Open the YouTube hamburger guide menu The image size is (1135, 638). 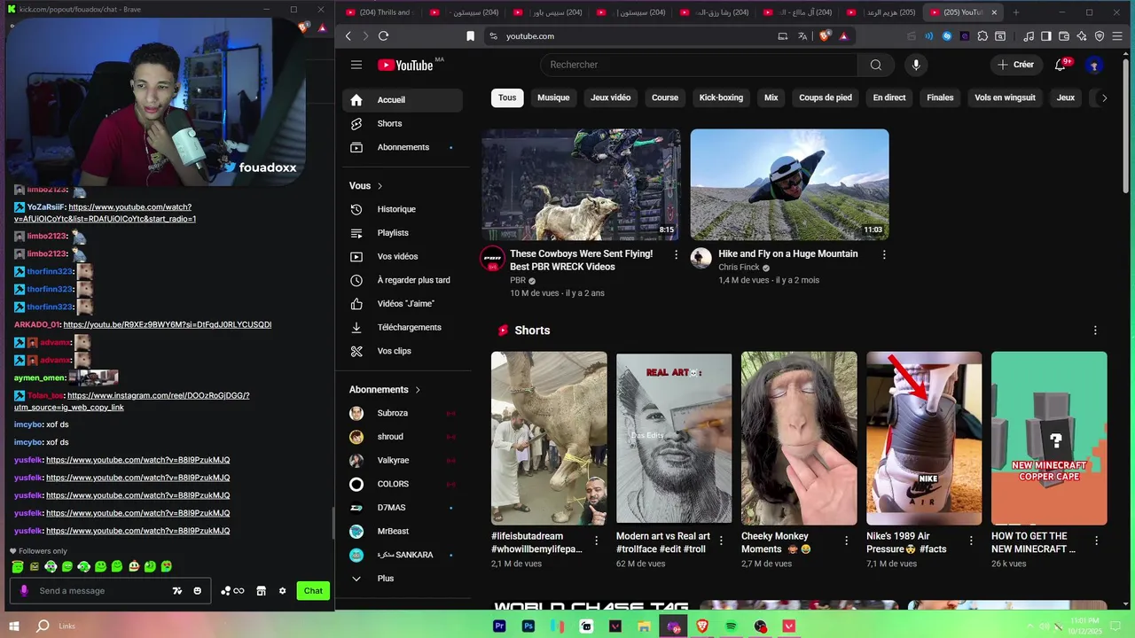tap(356, 65)
